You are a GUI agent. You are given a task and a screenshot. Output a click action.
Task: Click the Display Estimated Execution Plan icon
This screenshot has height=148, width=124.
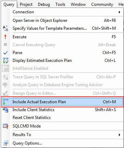point(5,60)
